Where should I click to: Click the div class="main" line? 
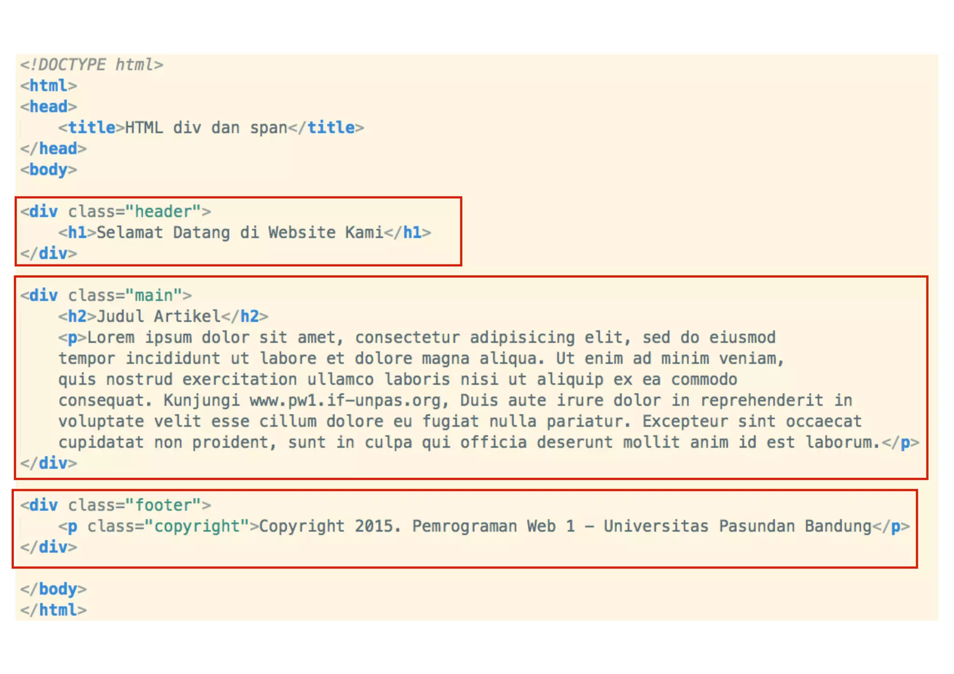pyautogui.click(x=106, y=295)
